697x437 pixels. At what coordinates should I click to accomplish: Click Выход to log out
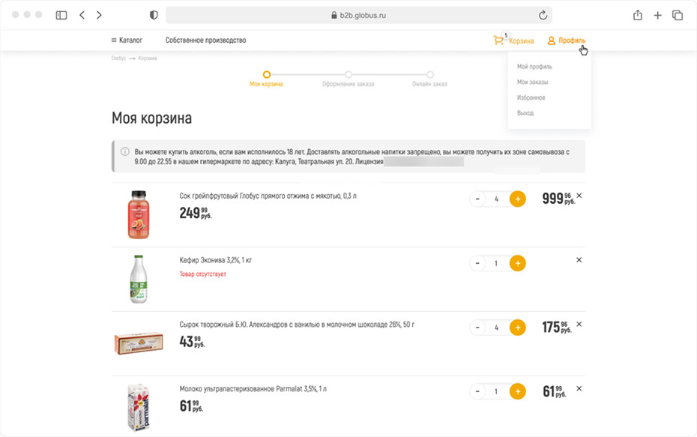pyautogui.click(x=525, y=113)
